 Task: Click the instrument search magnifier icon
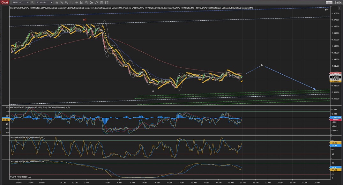click(32, 2)
